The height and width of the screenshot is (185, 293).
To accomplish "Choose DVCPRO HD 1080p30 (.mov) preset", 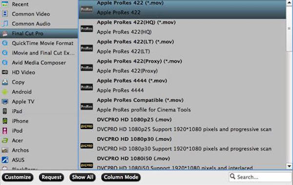I will [182, 144].
